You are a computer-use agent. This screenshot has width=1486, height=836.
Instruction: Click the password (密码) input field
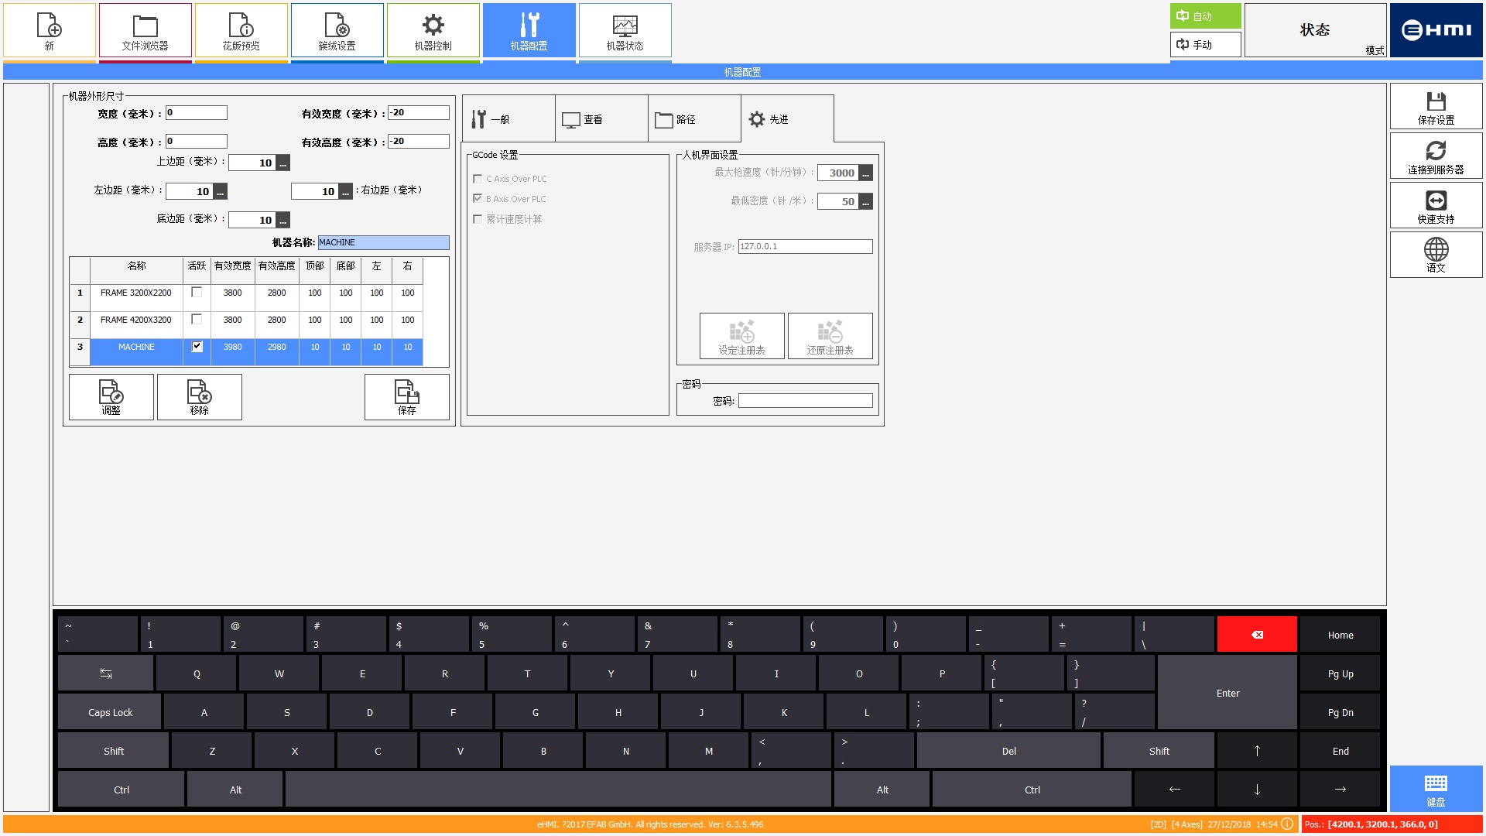[805, 401]
